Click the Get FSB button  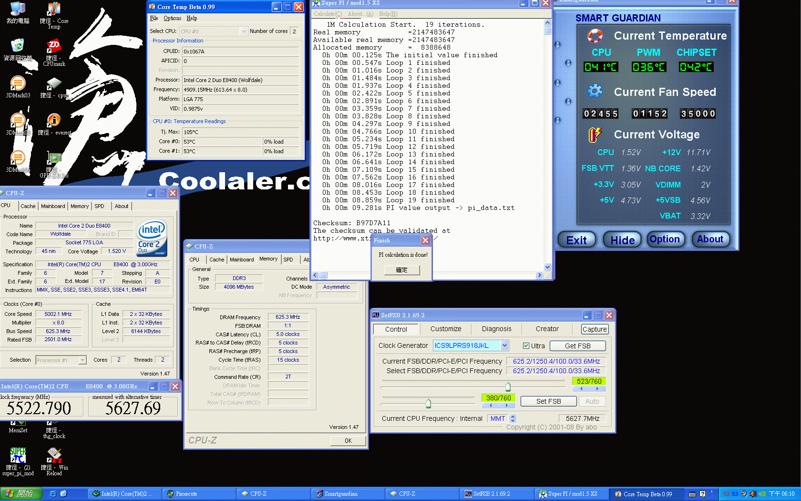[x=577, y=346]
